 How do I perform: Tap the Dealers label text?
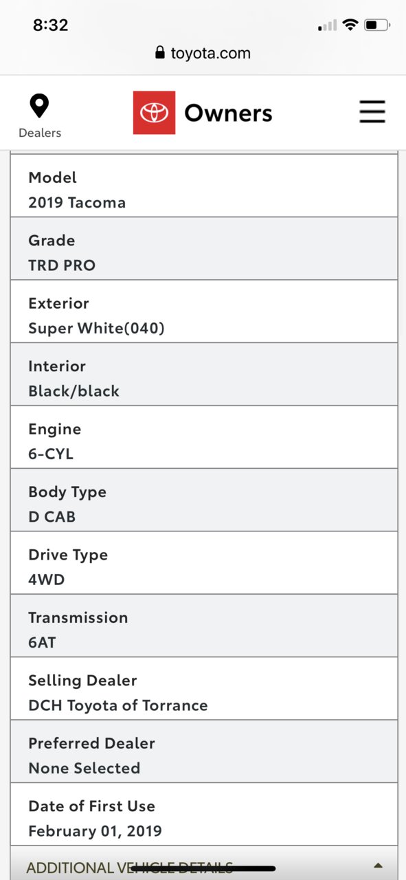(x=40, y=133)
